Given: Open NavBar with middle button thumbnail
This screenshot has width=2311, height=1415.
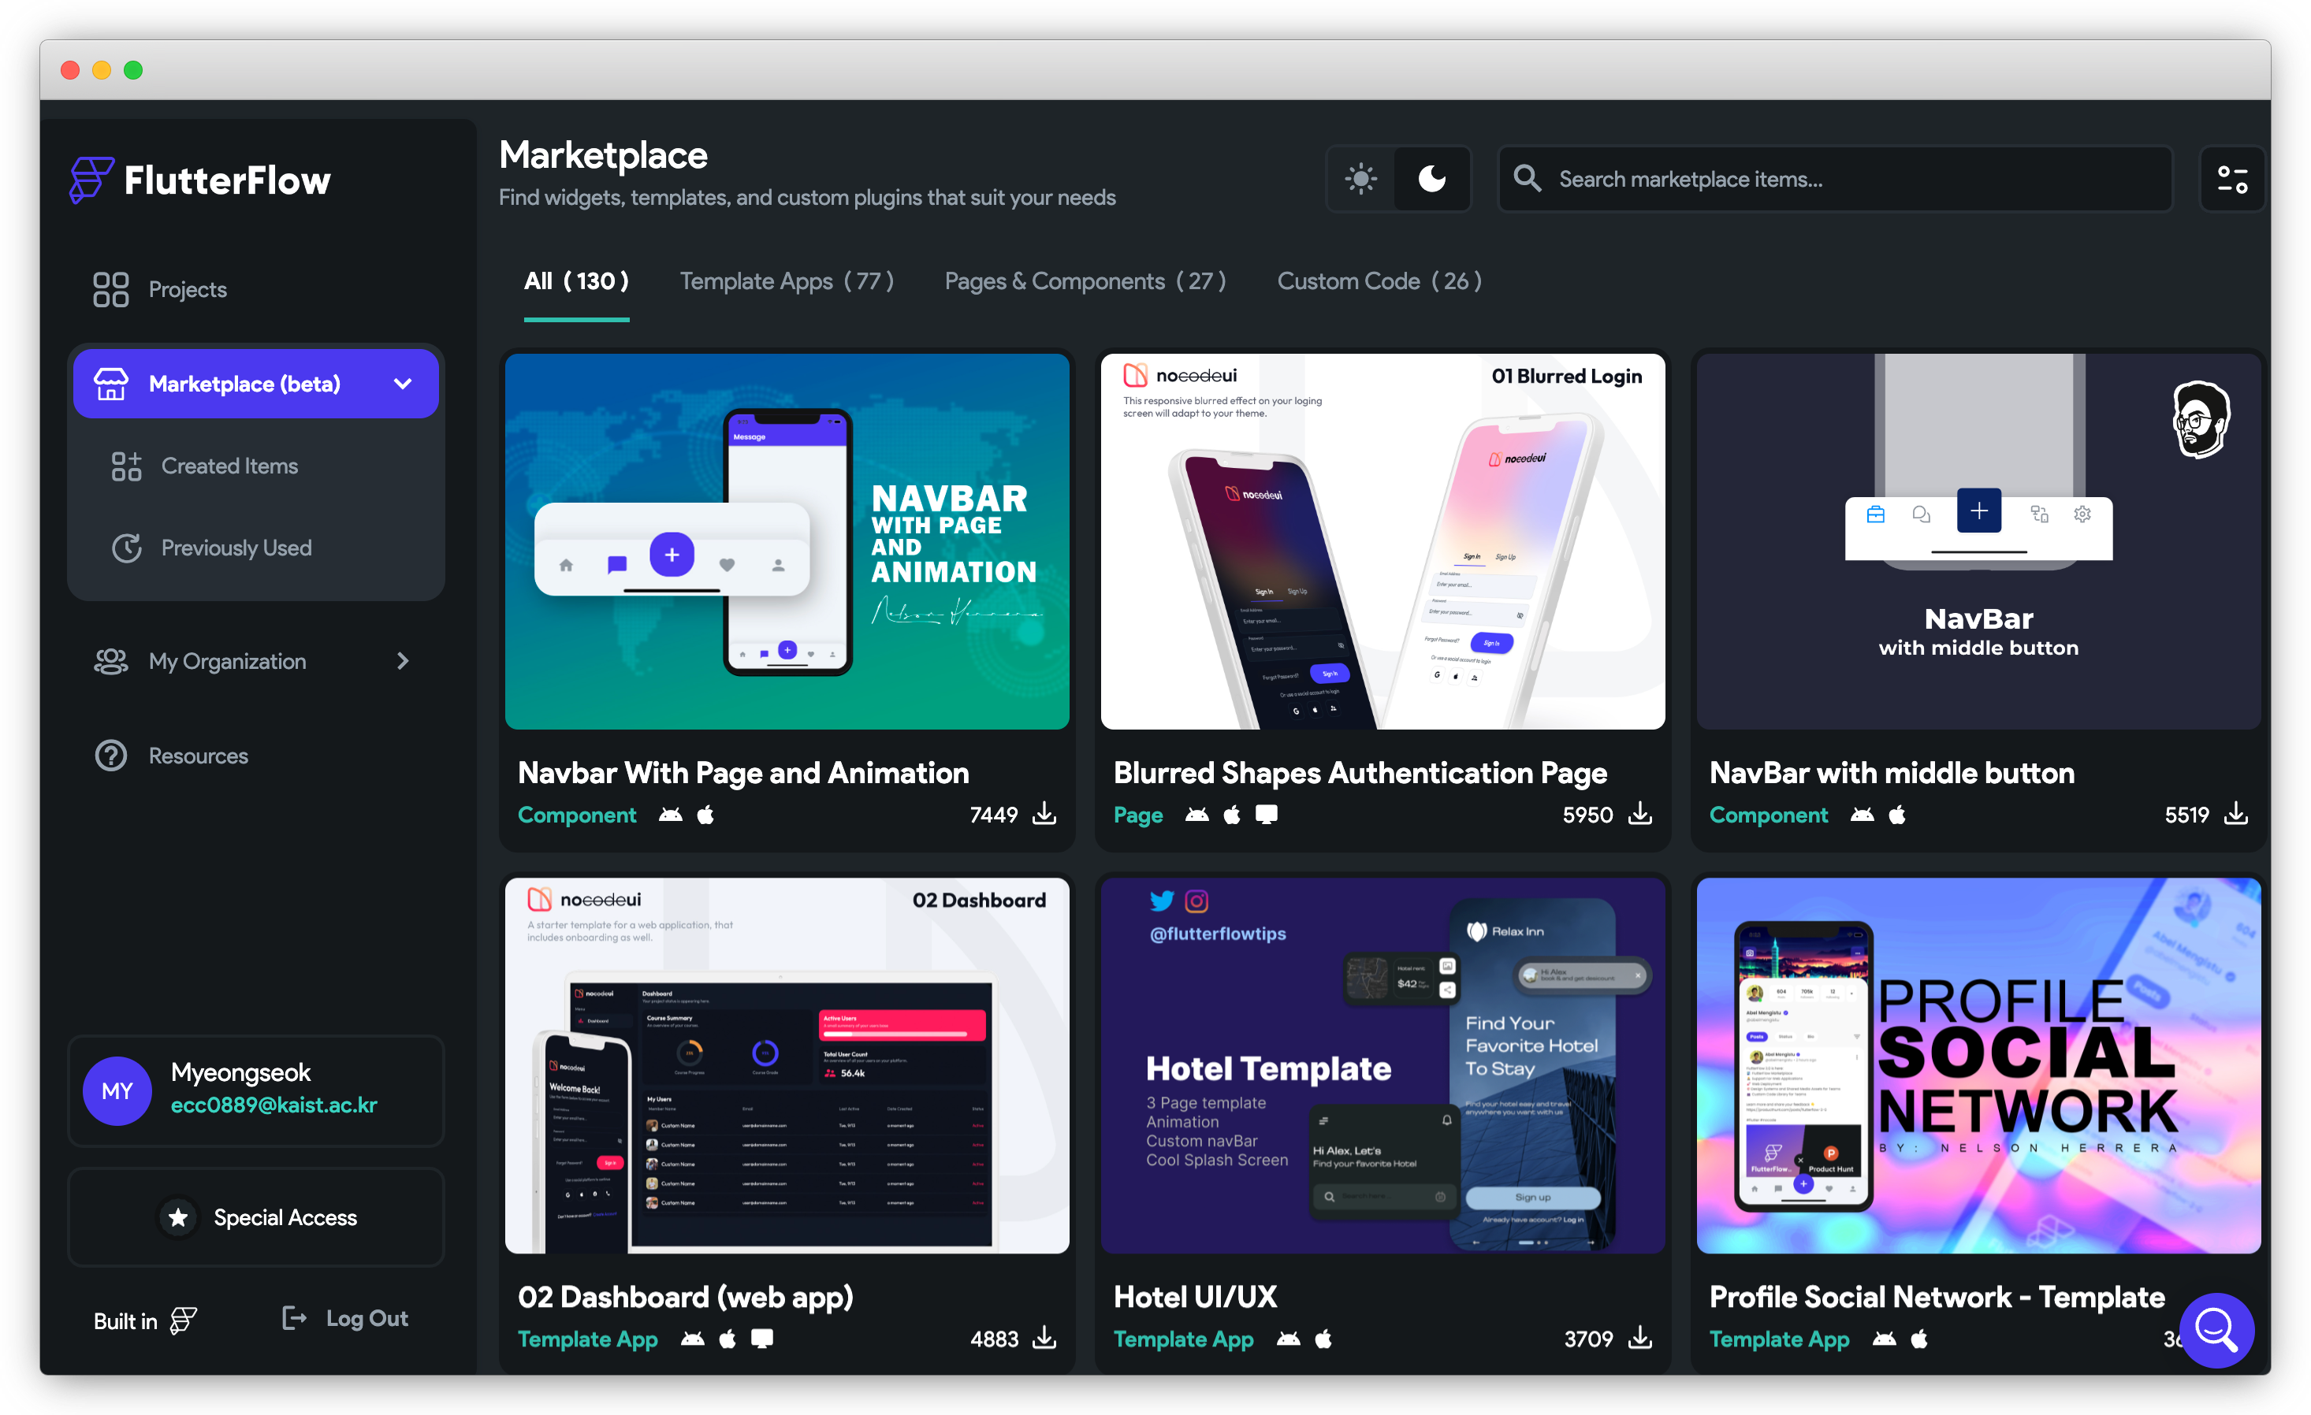Looking at the screenshot, I should (1979, 541).
